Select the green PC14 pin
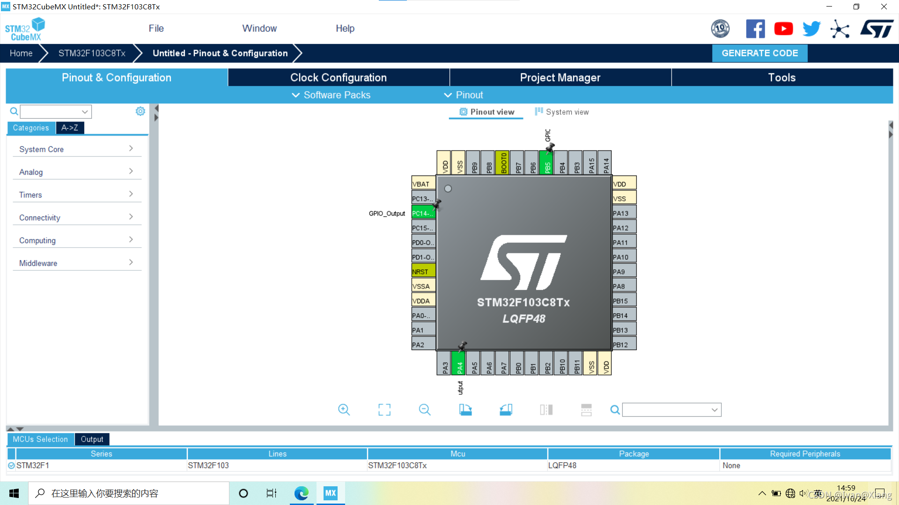The width and height of the screenshot is (899, 505). coord(423,213)
